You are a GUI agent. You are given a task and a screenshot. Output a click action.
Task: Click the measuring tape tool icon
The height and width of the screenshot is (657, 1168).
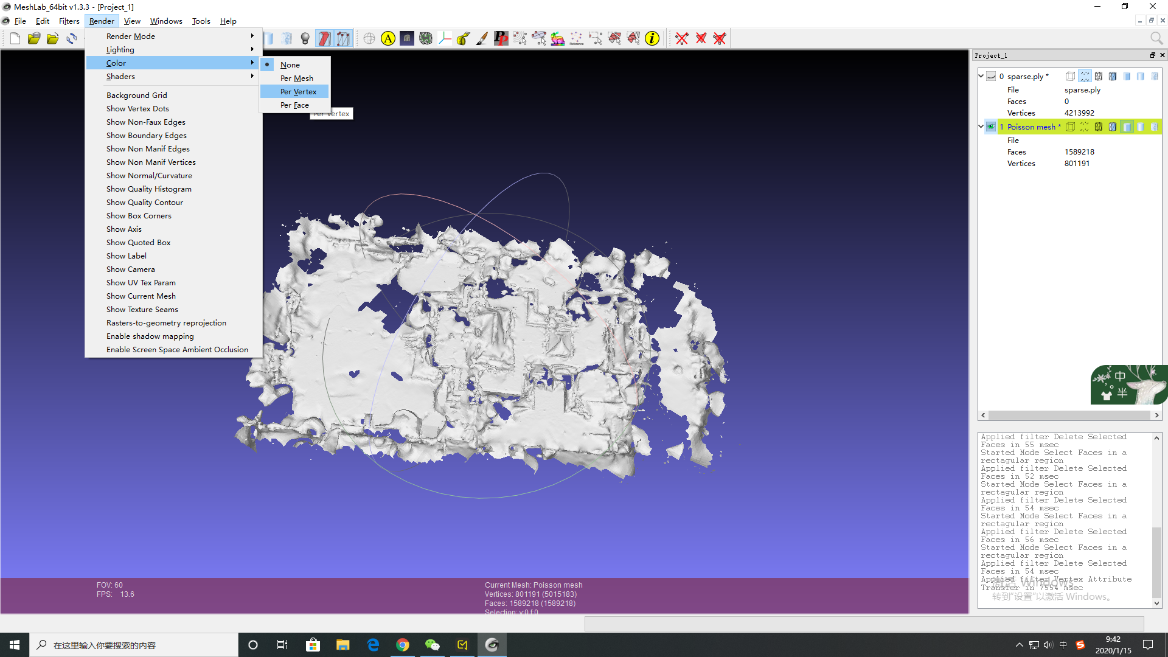[x=463, y=39]
